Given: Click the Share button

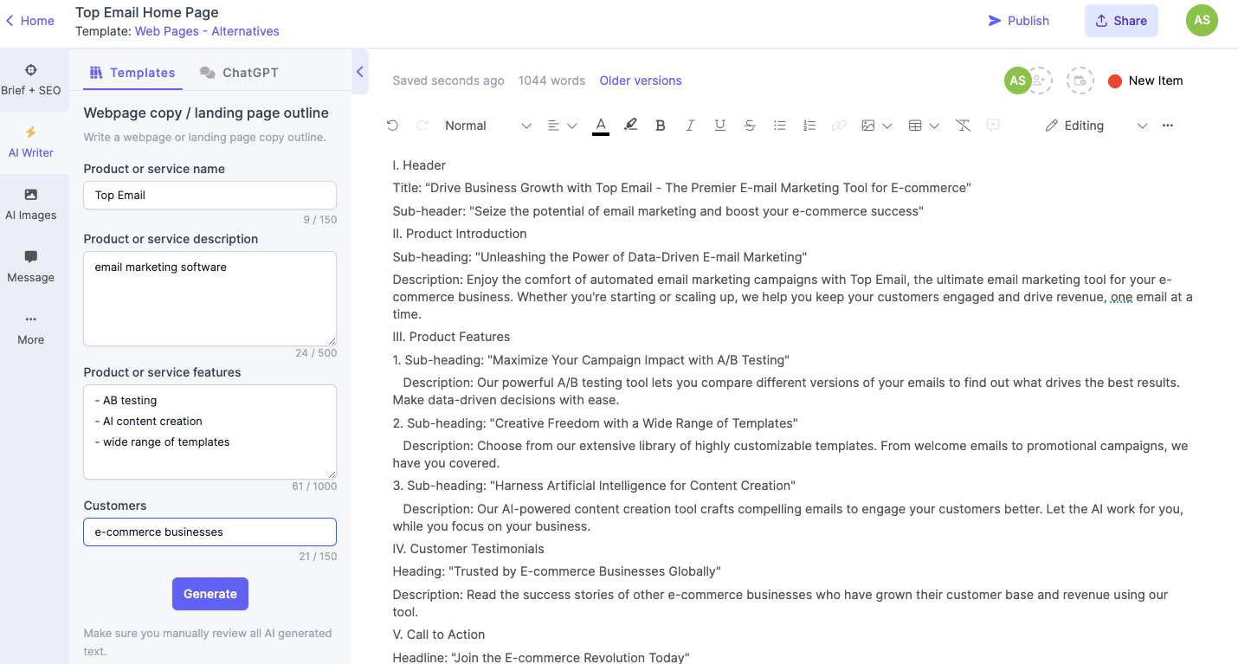Looking at the screenshot, I should pos(1121,21).
